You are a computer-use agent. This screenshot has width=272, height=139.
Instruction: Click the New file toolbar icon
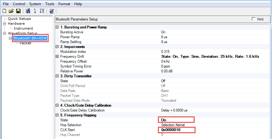pyautogui.click(x=4, y=11)
